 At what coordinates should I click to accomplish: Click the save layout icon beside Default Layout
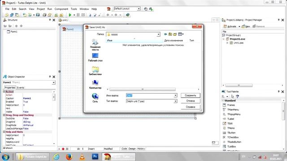point(146,9)
